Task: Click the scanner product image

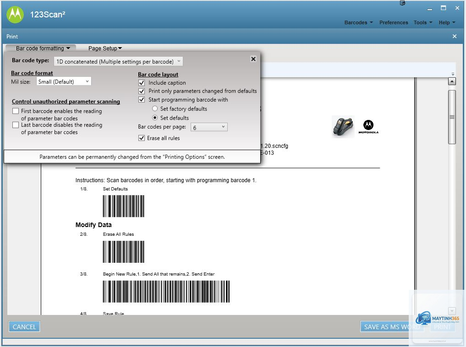Action: [x=343, y=127]
